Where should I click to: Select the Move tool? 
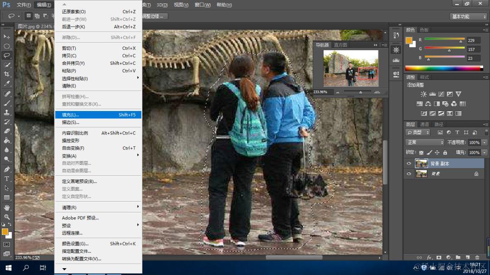point(6,37)
